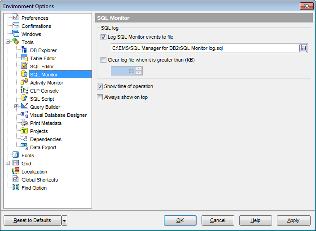This screenshot has width=316, height=231.
Task: Select SQL Editor in the options tree
Action: point(42,67)
